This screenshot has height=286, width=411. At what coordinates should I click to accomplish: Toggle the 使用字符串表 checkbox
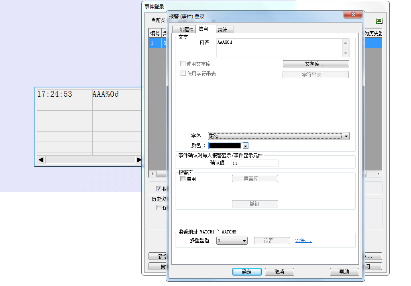pyautogui.click(x=183, y=73)
